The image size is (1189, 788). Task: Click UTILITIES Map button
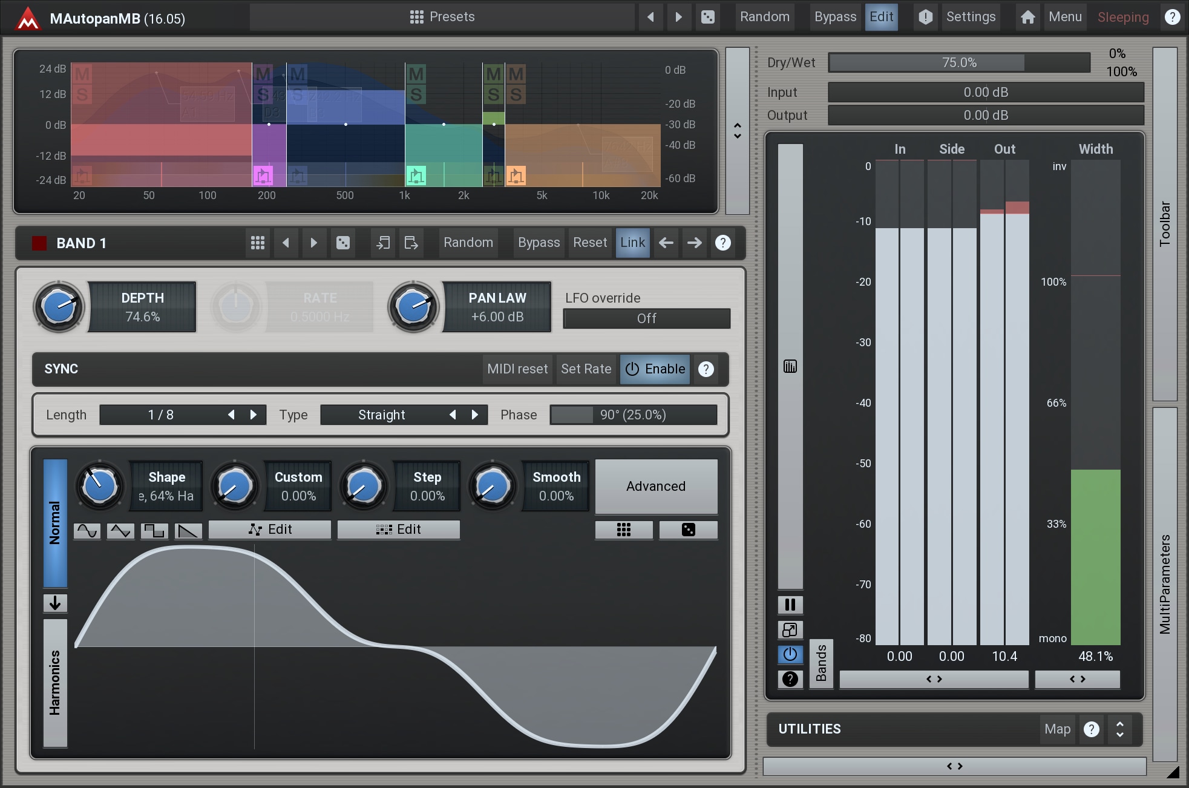pos(1057,729)
